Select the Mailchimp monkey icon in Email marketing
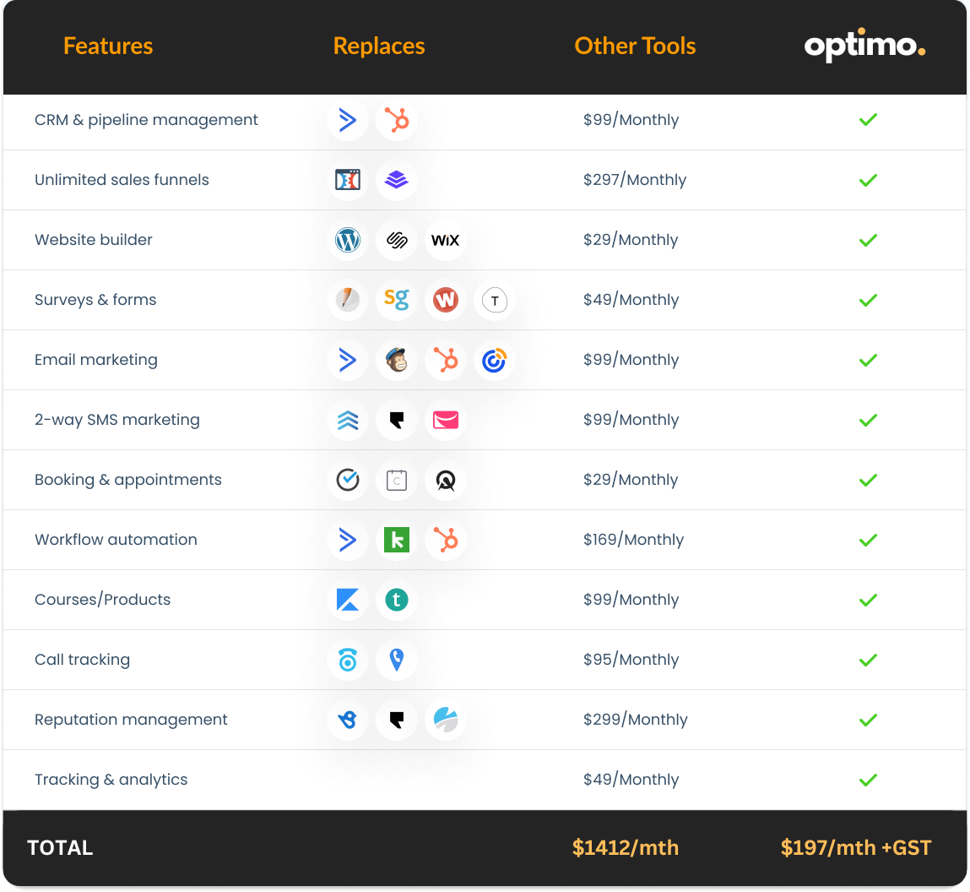 click(396, 360)
